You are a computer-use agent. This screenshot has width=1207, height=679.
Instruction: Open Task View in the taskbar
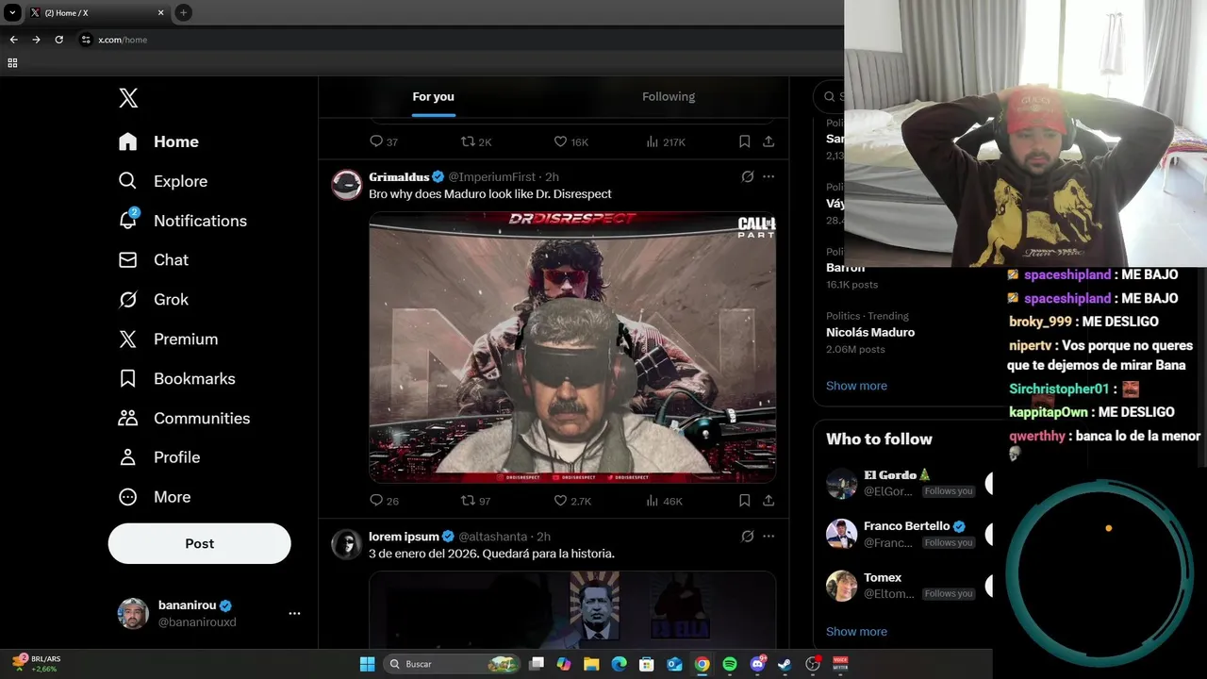pos(537,664)
